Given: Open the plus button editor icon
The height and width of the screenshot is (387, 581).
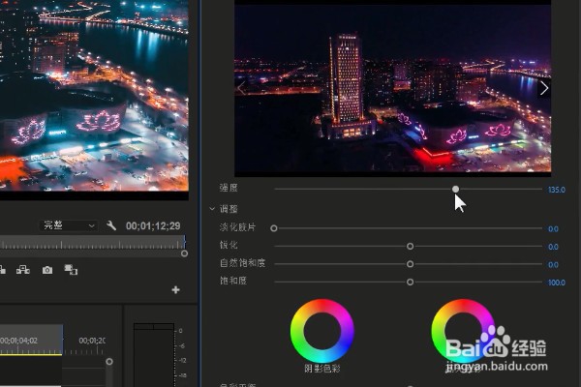Looking at the screenshot, I should 175,289.
